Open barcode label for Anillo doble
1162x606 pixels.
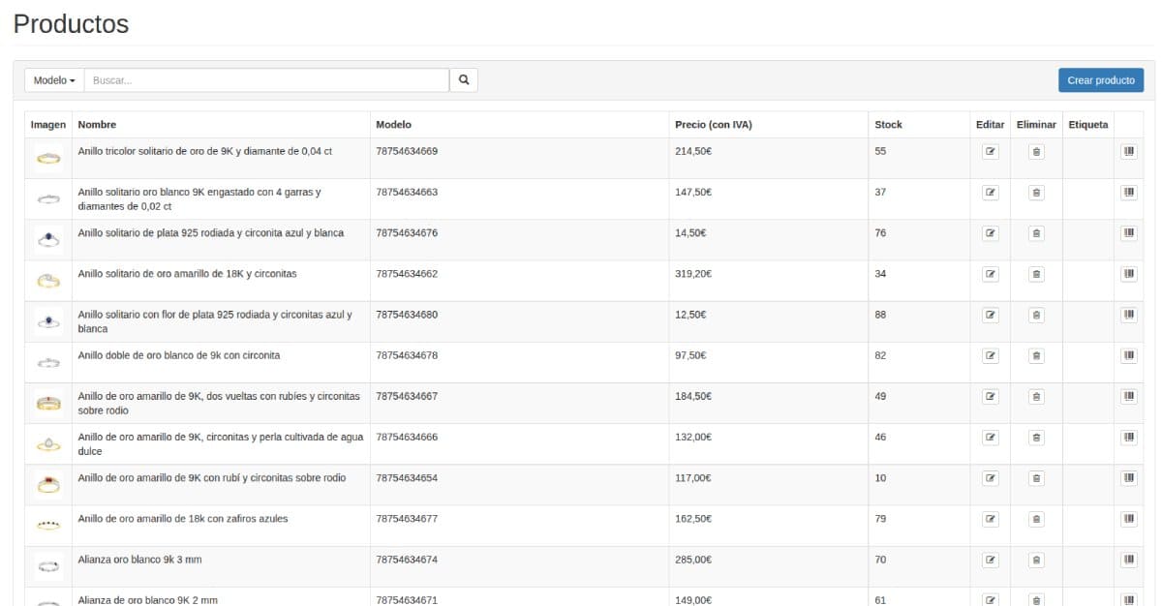pyautogui.click(x=1129, y=355)
